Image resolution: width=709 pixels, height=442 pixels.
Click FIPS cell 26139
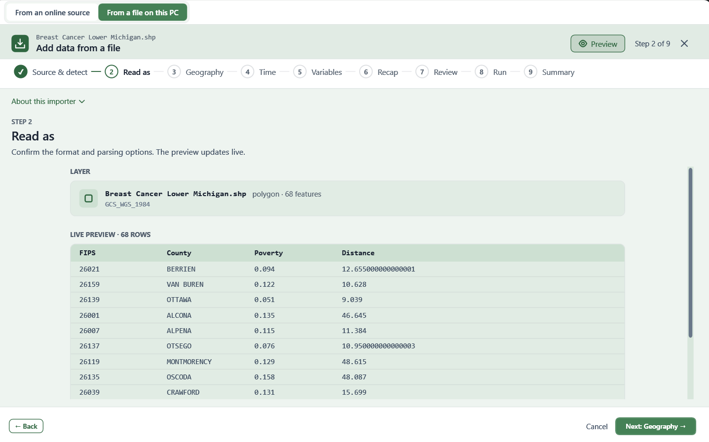89,300
